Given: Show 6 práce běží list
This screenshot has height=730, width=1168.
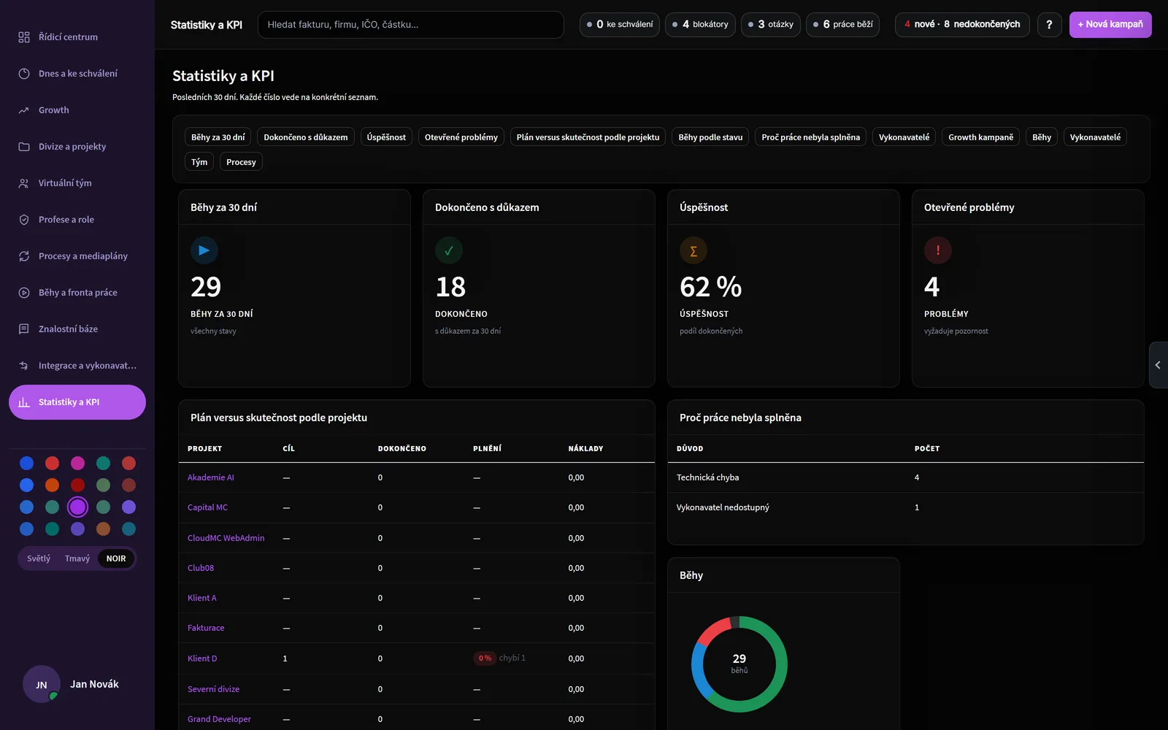Looking at the screenshot, I should coord(842,25).
